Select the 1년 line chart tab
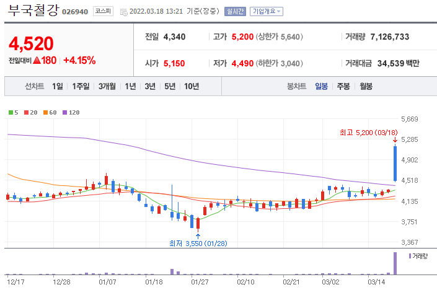Image resolution: width=437 pixels, height=290 pixels. tap(130, 86)
